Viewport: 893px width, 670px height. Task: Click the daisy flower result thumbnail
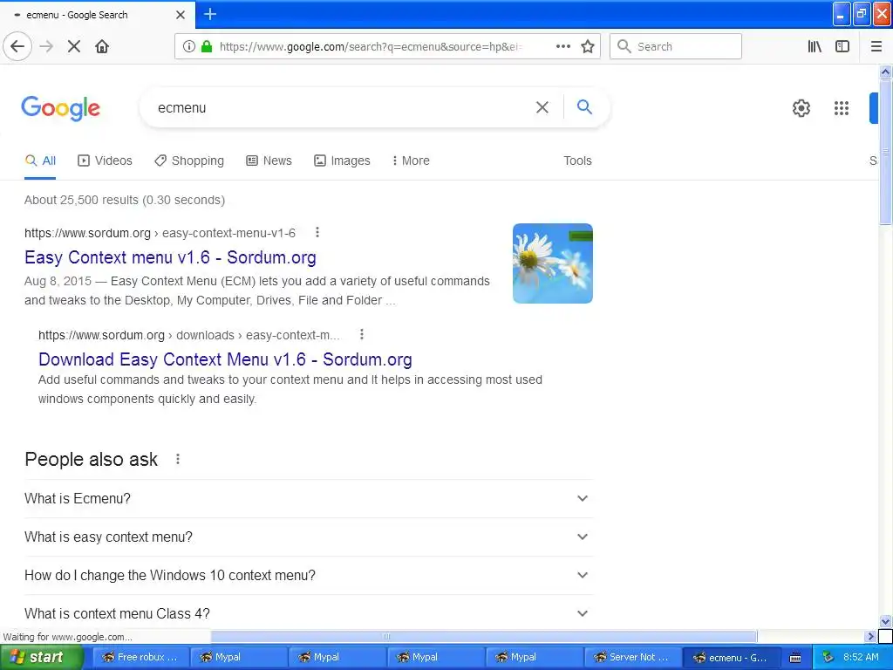pos(552,263)
